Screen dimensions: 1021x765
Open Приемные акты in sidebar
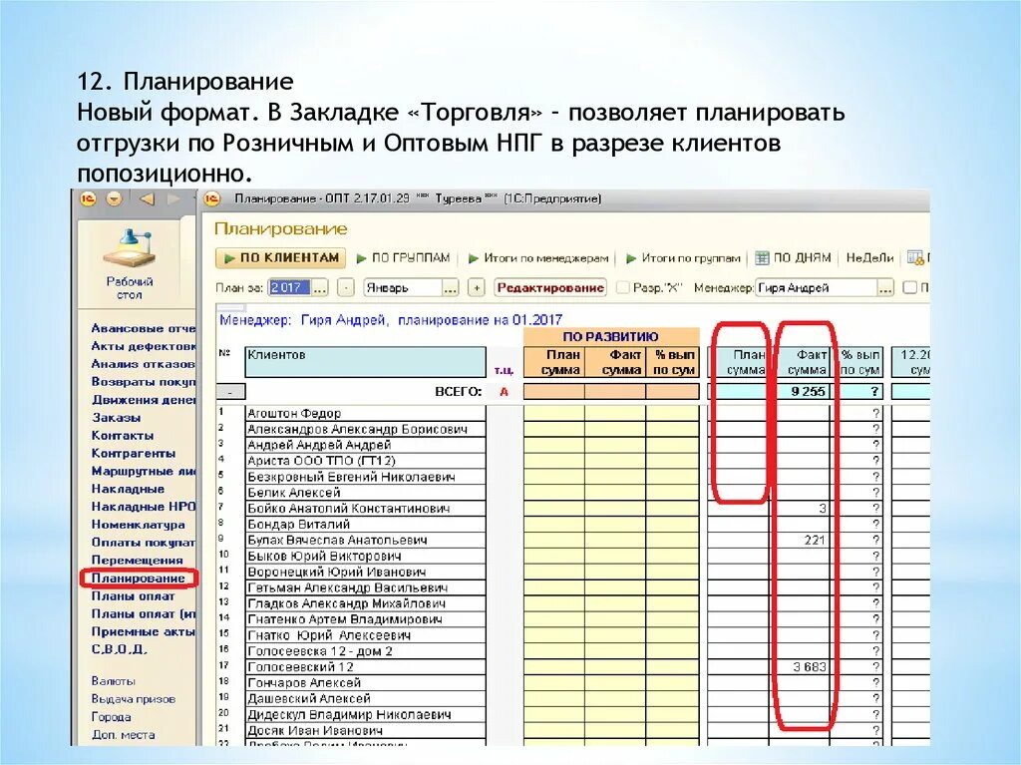pyautogui.click(x=144, y=631)
